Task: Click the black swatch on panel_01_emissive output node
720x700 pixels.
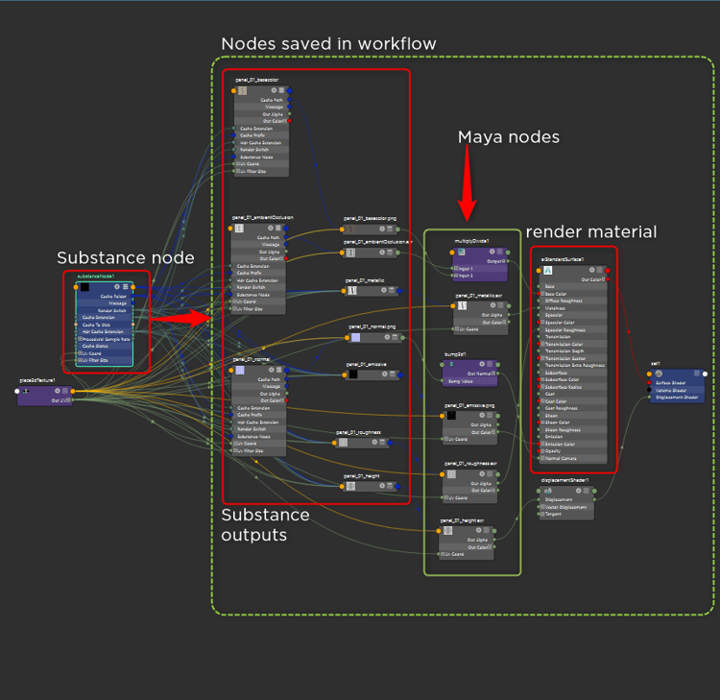Action: 353,374
